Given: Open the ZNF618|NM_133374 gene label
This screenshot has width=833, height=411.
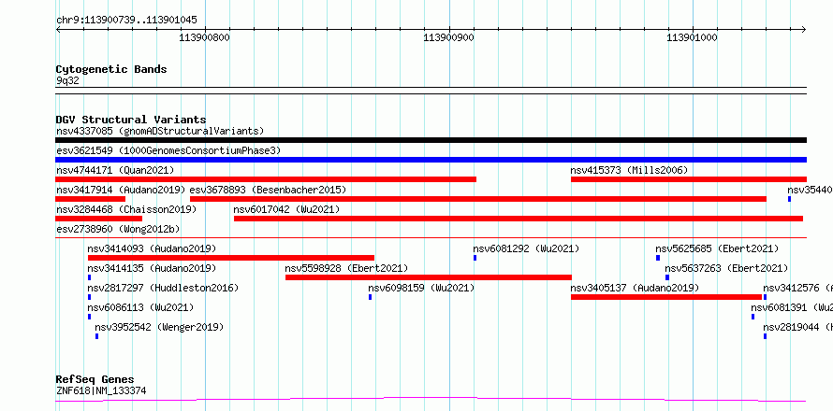Looking at the screenshot, I should (101, 391).
